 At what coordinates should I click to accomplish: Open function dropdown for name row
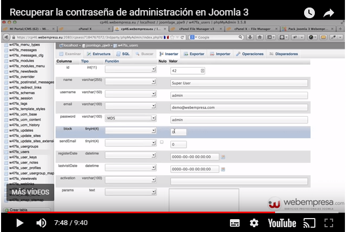click(x=131, y=81)
